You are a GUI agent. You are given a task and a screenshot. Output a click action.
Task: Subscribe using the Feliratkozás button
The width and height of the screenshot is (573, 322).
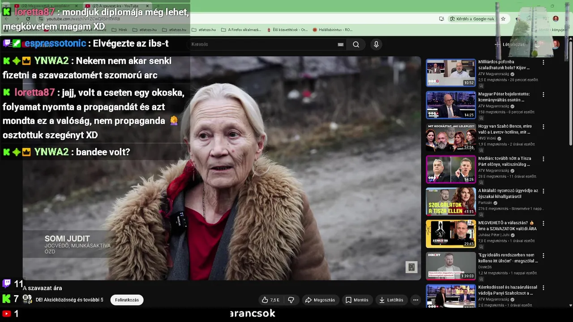(127, 300)
